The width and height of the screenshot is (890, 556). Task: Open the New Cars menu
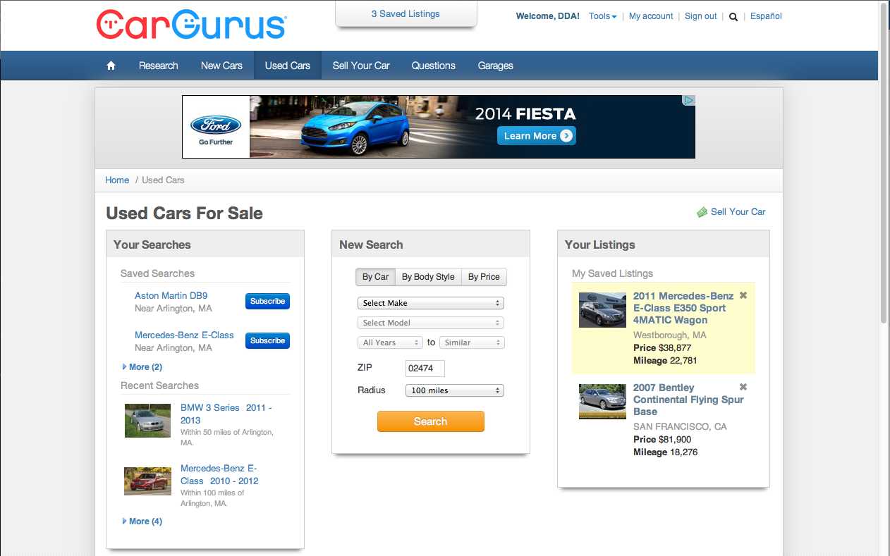(221, 66)
